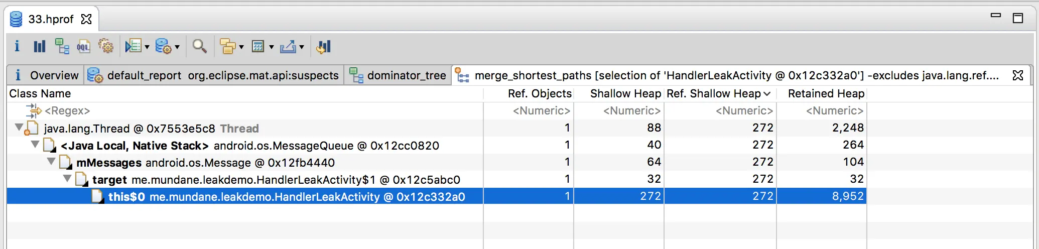This screenshot has height=249, width=1039.
Task: Collapse the target HandlerLeakActivity$1 node
Action: (67, 179)
